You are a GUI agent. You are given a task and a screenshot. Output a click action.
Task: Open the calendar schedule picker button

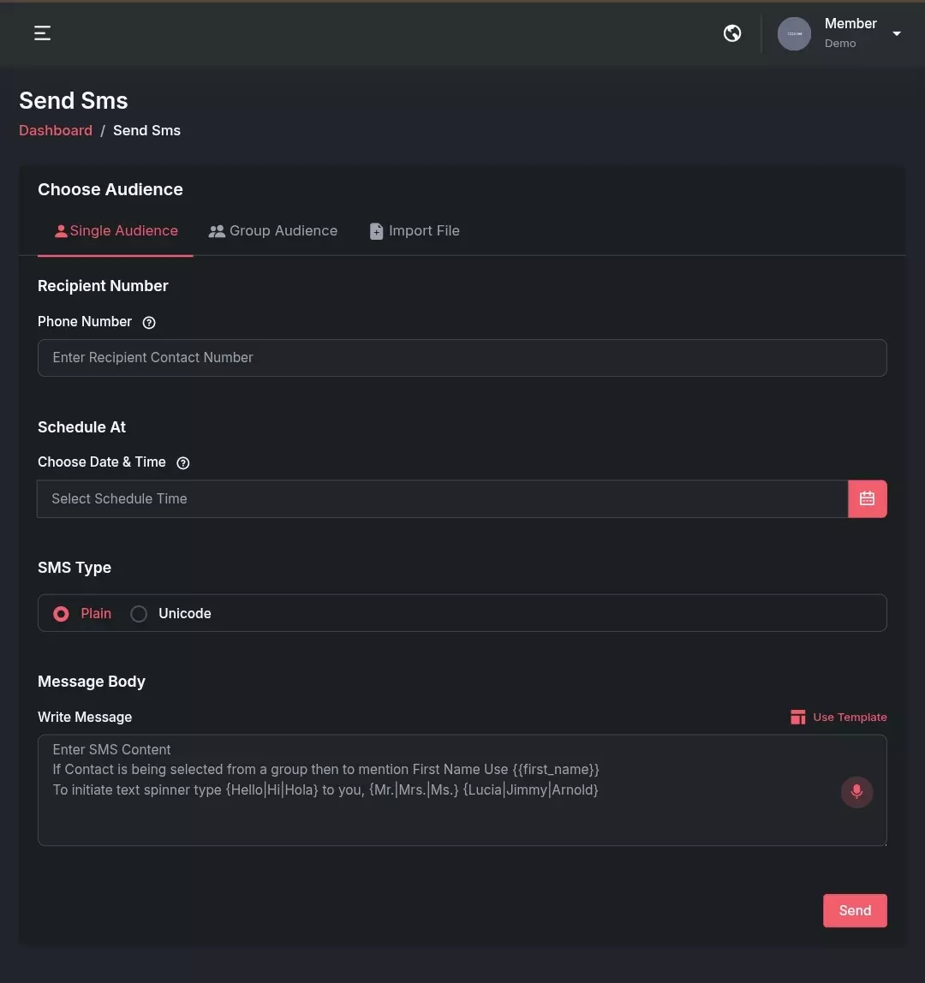click(x=868, y=499)
